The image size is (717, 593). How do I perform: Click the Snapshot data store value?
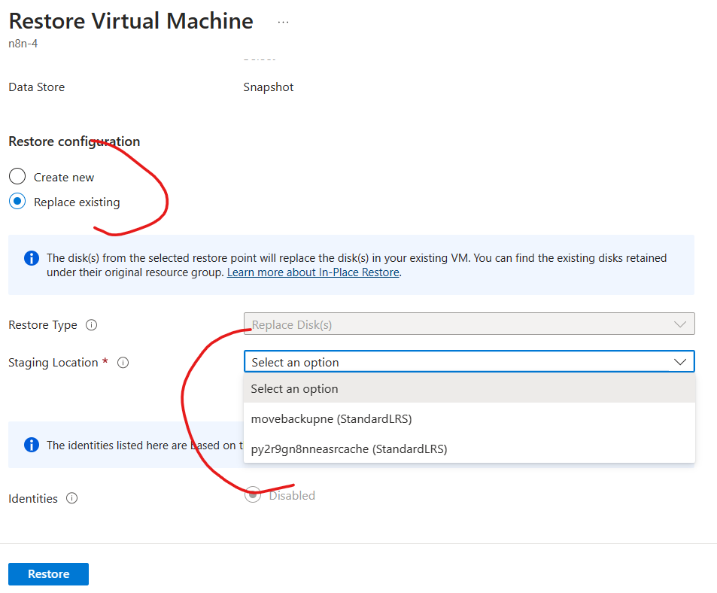point(269,87)
